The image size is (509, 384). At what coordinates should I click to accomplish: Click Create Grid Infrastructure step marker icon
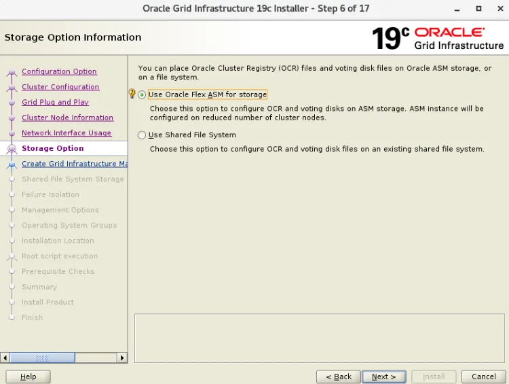[12, 164]
